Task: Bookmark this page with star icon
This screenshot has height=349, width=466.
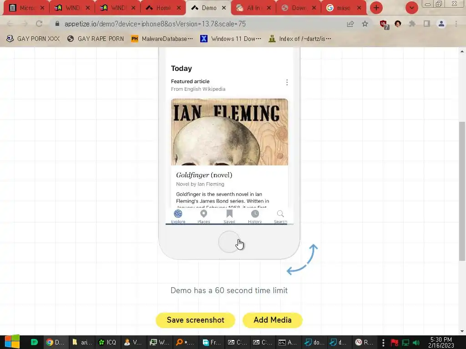Action: (x=365, y=24)
